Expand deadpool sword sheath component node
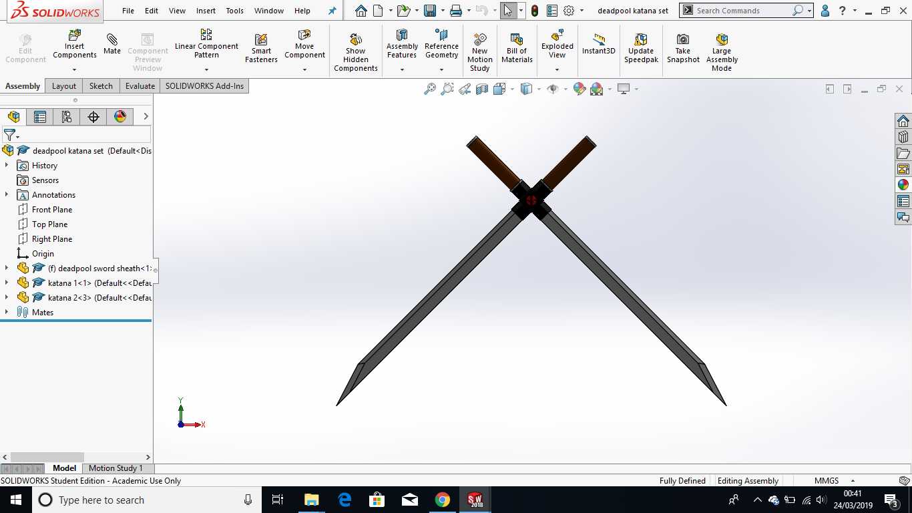912x513 pixels. point(7,268)
